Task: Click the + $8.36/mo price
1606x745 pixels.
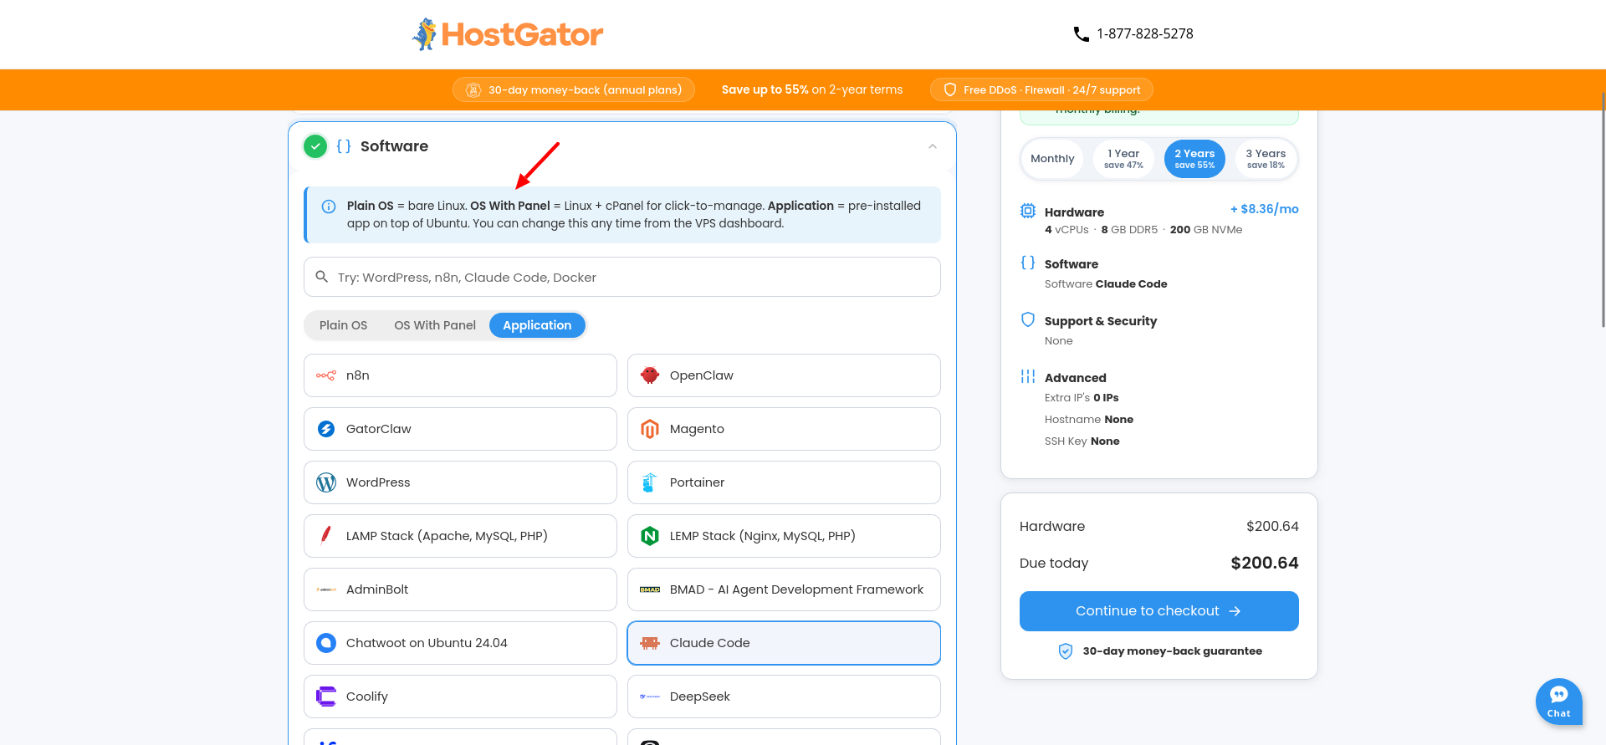Action: click(x=1264, y=209)
